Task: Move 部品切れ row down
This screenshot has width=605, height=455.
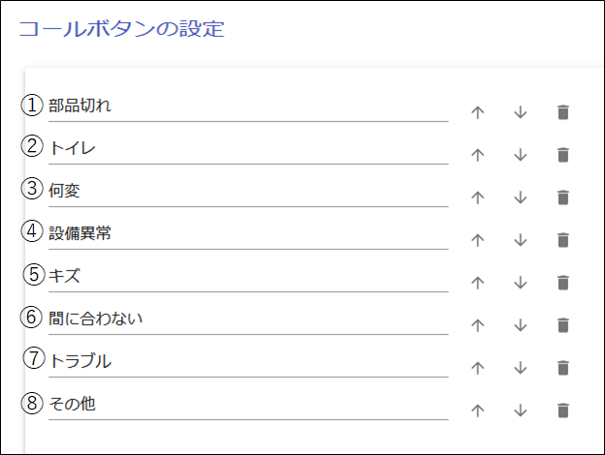Action: click(520, 112)
